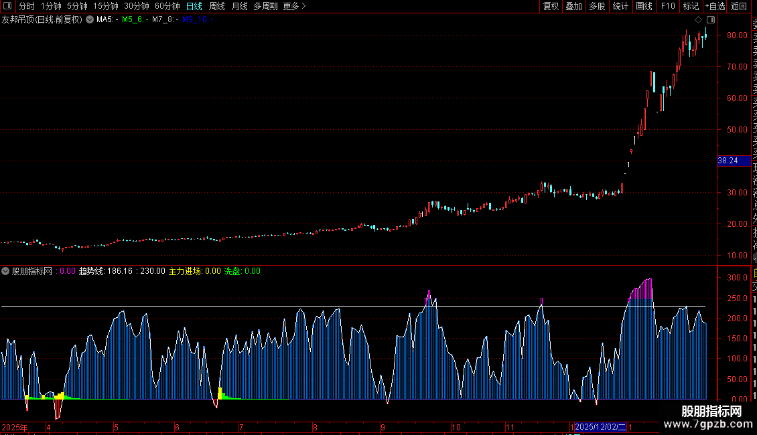Switch to the 分时 chart tab

click(x=27, y=6)
